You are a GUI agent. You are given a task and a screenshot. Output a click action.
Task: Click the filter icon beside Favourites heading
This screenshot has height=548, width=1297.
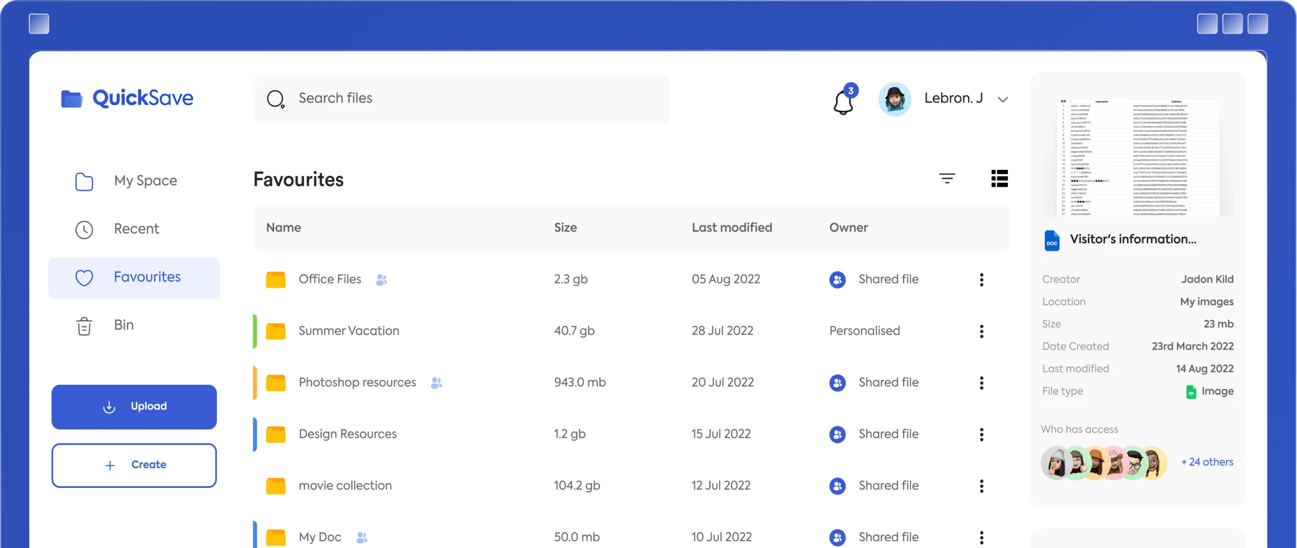[947, 179]
